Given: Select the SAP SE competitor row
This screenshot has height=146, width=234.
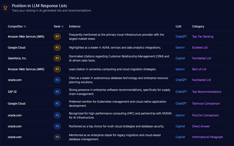Looking at the screenshot, I should click(12, 92).
